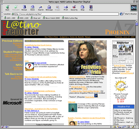This screenshot has height=129, width=139.
Task: Click arrow bullet beside Extra! Extra!
Action: 113,65
